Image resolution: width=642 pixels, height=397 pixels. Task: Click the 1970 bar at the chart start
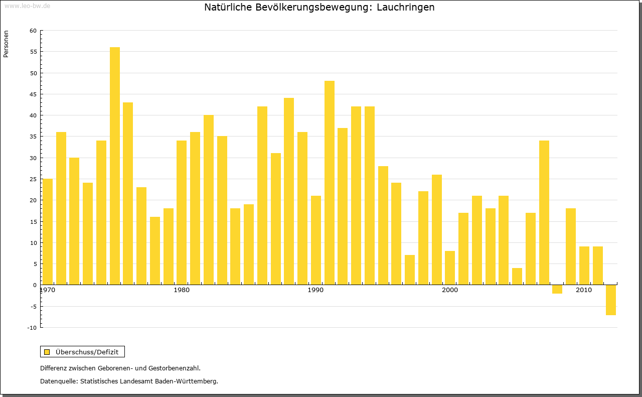point(48,231)
